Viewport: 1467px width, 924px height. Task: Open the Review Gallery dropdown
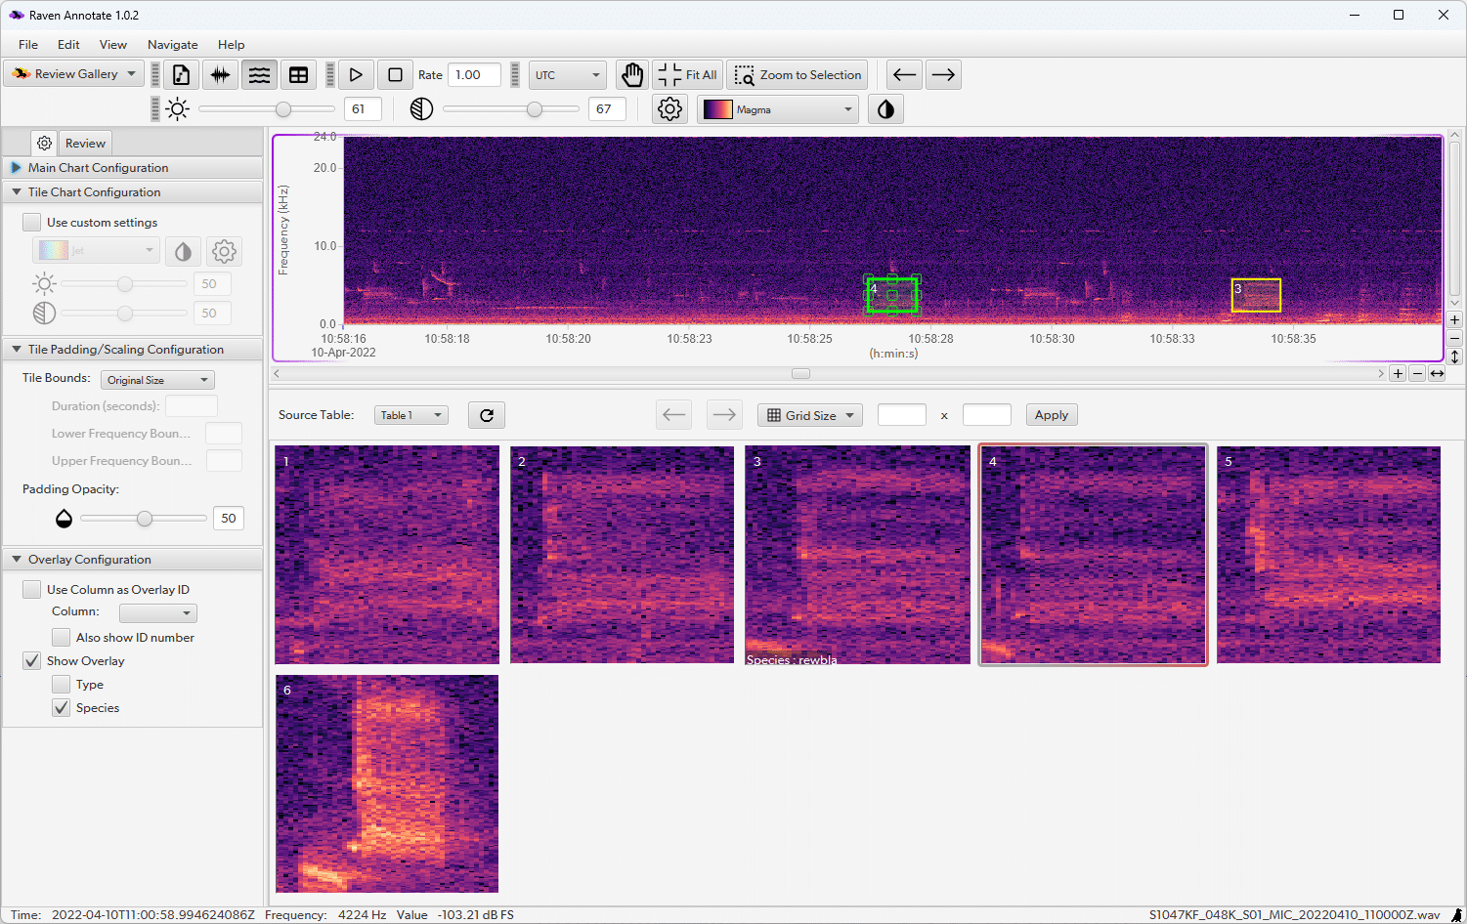74,74
